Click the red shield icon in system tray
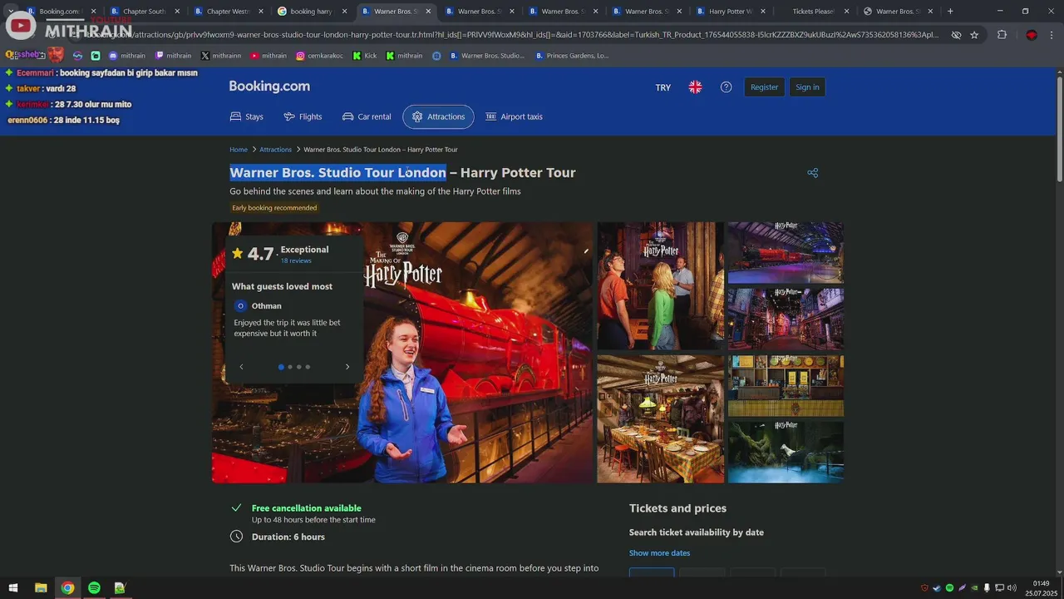This screenshot has height=599, width=1064. (x=924, y=588)
